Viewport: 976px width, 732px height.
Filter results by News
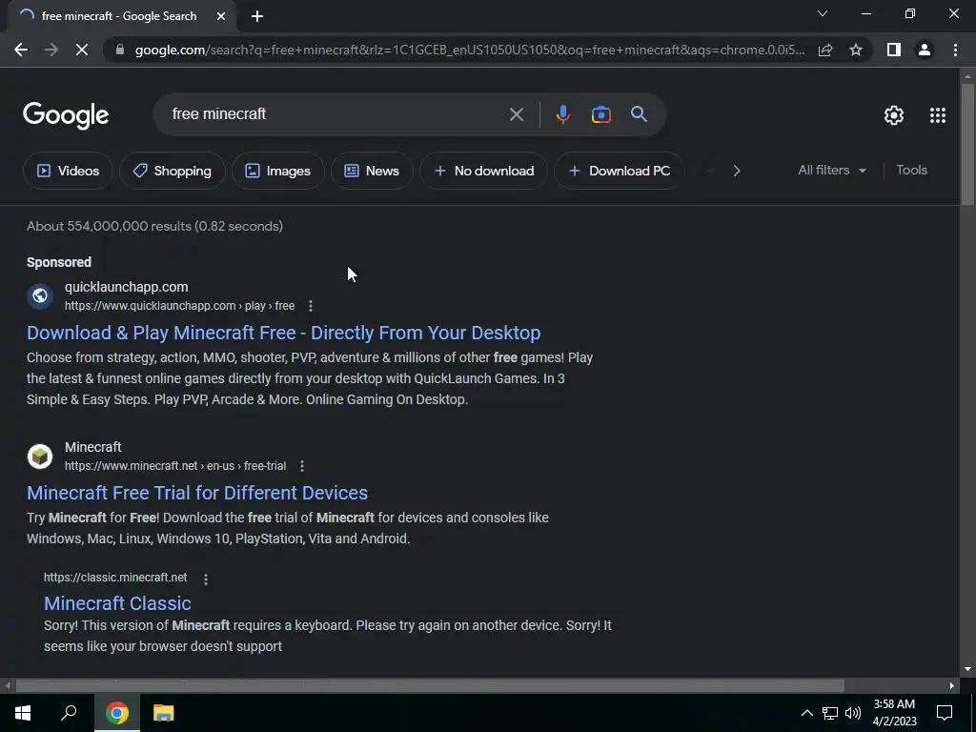[373, 171]
